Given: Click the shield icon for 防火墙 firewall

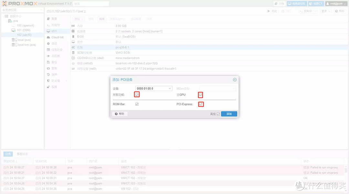Looking at the screenshot, I should (48, 81).
